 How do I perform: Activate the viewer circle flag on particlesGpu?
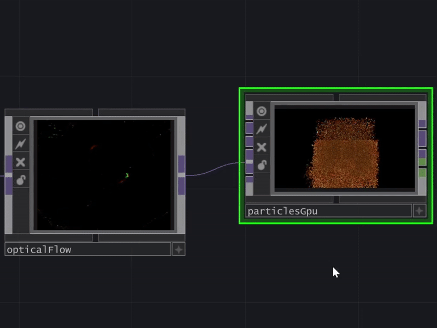pyautogui.click(x=262, y=112)
